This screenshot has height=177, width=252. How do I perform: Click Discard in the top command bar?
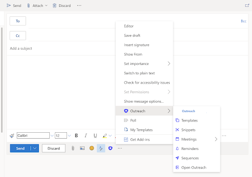click(x=62, y=5)
